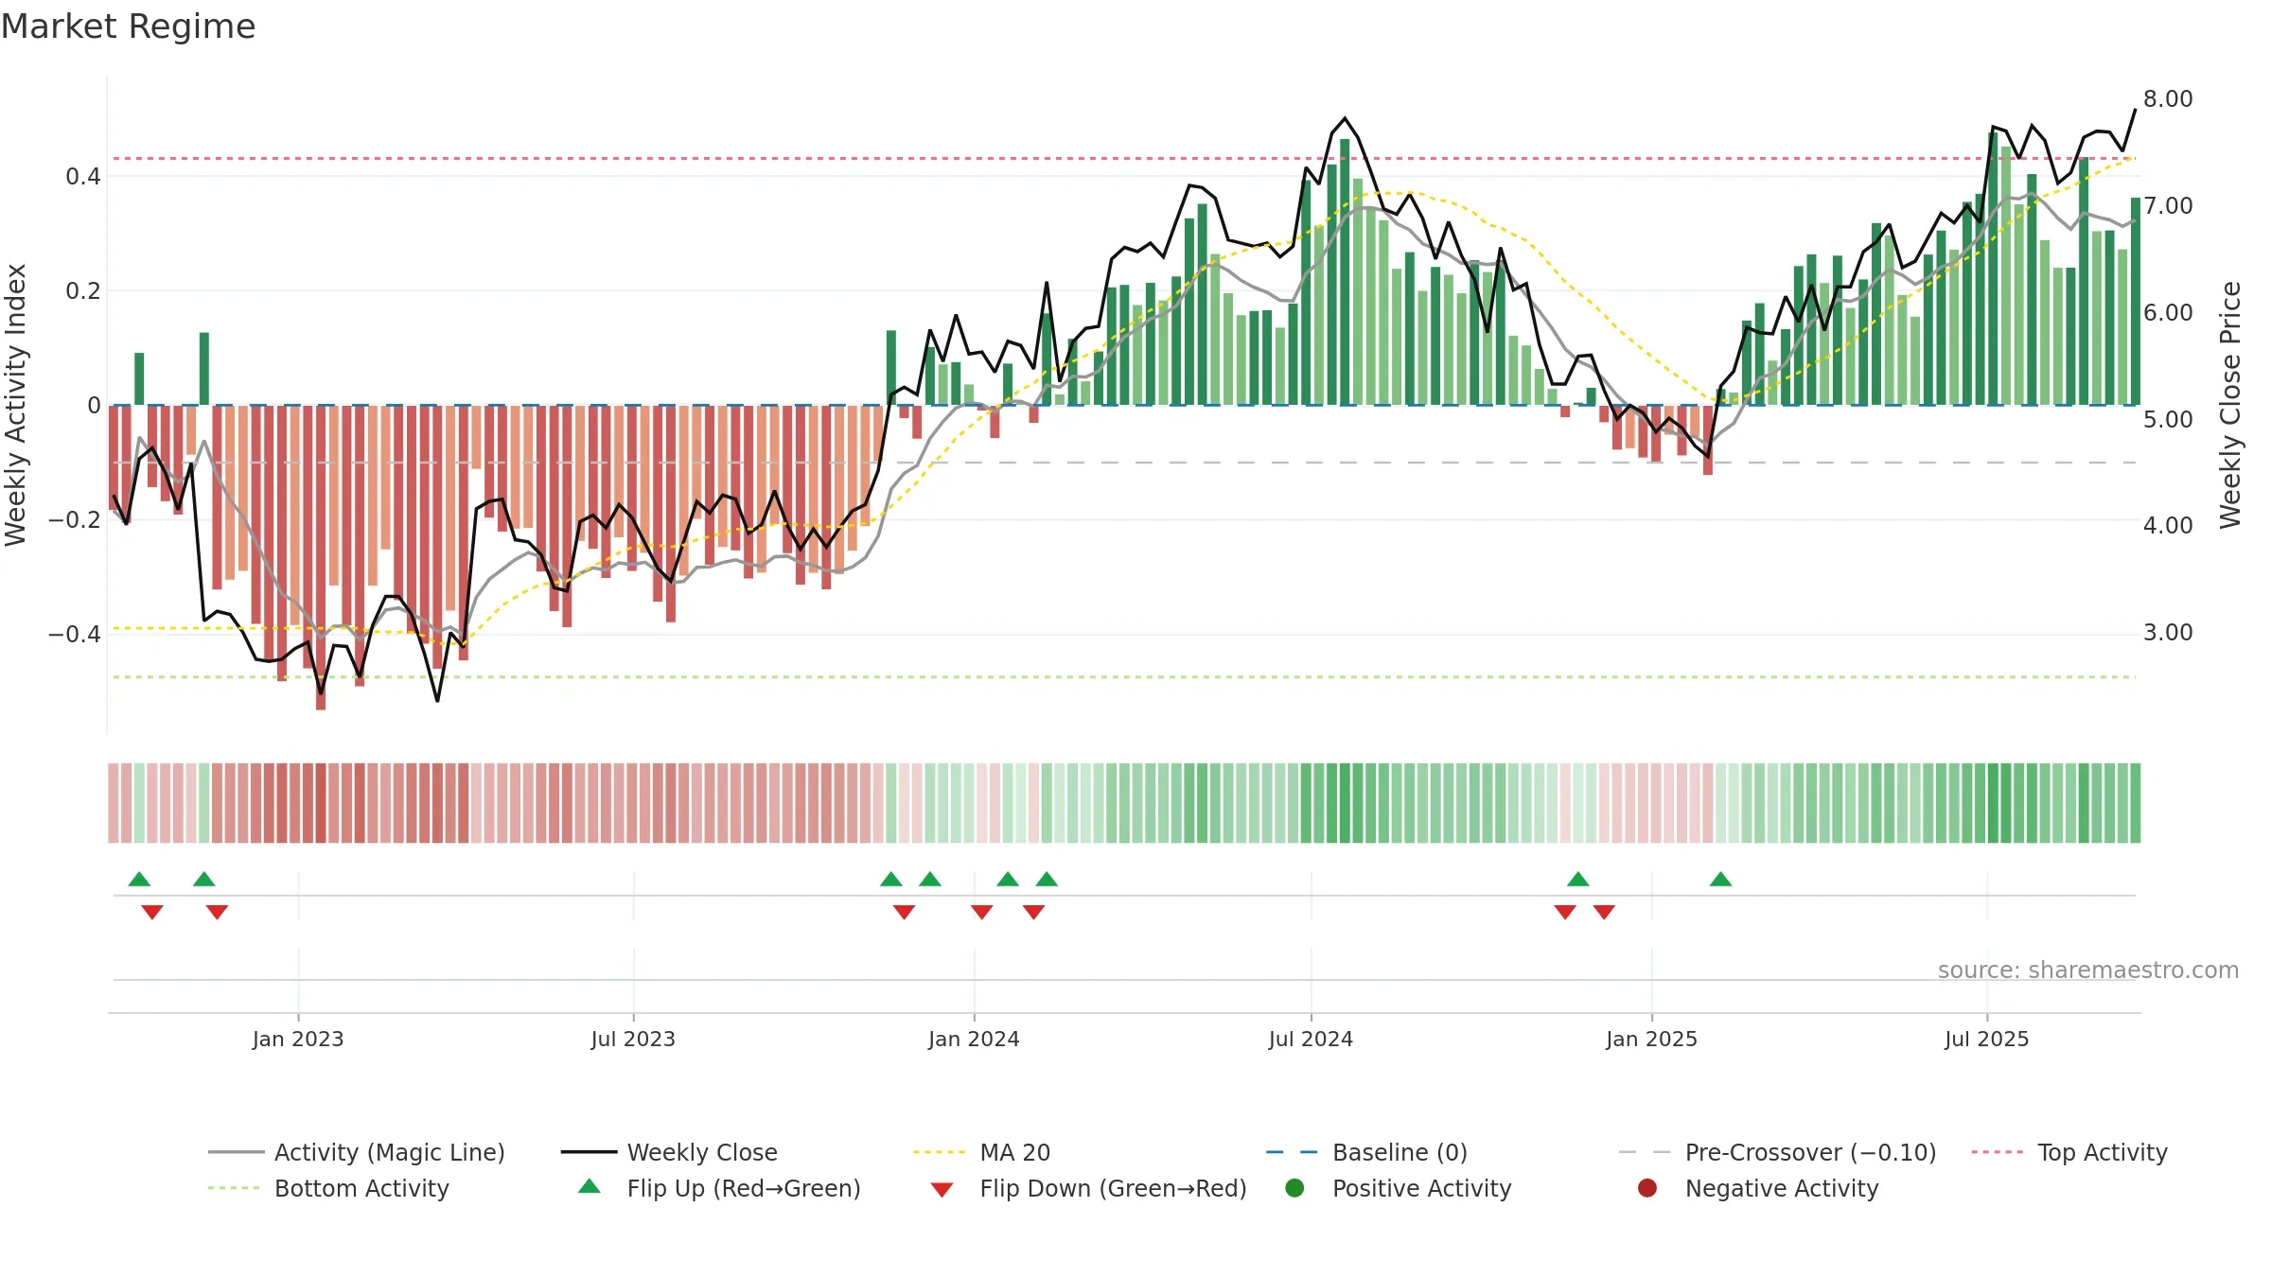Click the Jul 2023 x-axis label
The width and height of the screenshot is (2271, 1277).
tap(633, 1040)
